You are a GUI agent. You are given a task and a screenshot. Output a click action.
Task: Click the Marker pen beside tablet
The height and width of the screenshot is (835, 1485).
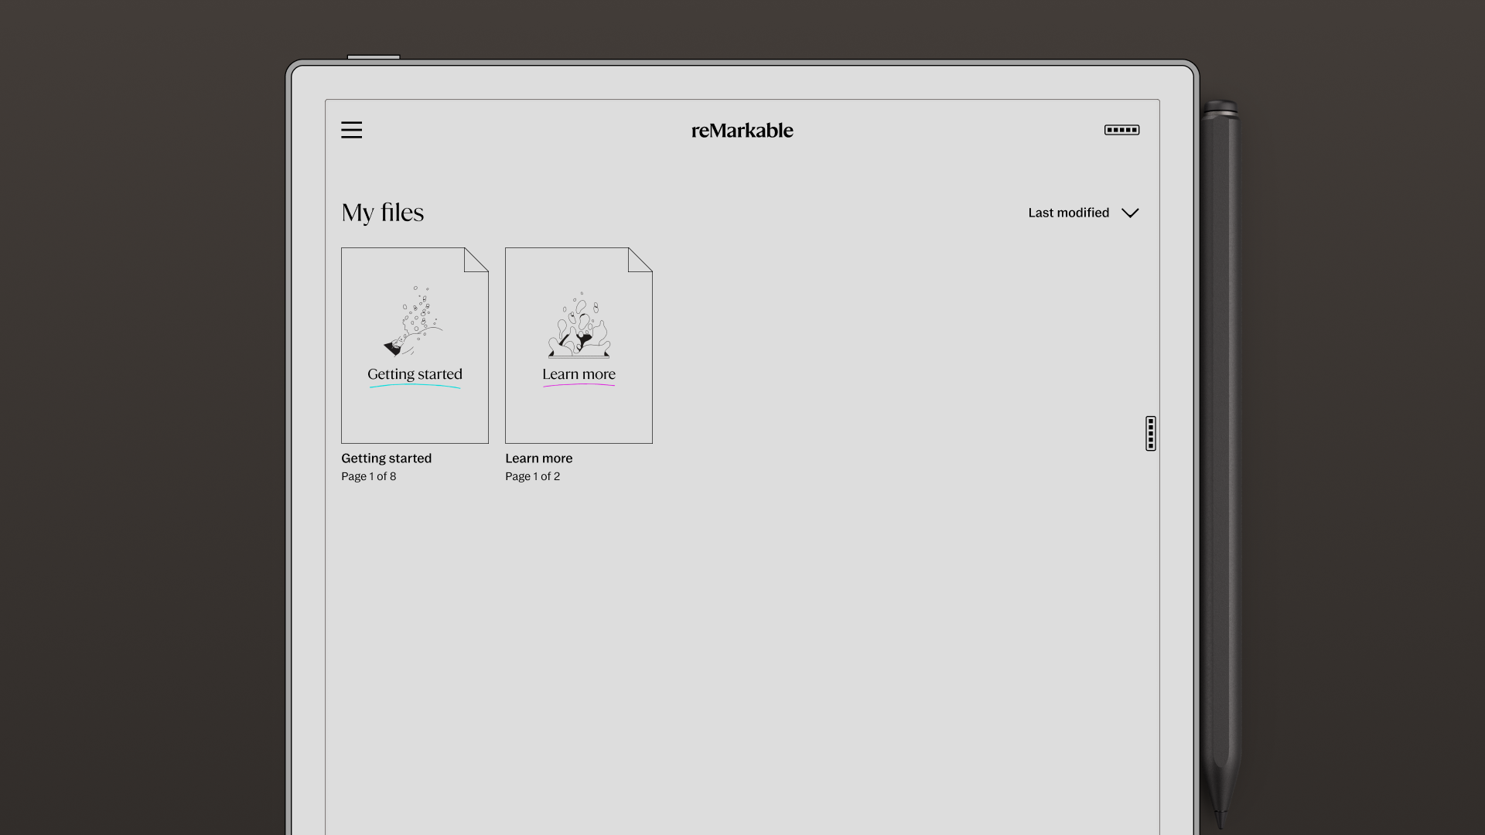(x=1220, y=464)
